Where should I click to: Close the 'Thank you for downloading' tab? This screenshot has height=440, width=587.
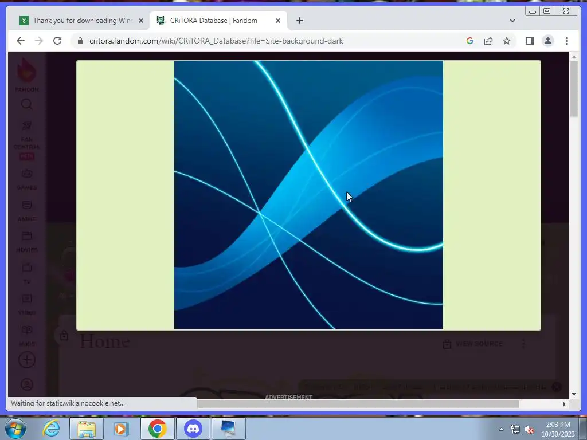click(141, 21)
